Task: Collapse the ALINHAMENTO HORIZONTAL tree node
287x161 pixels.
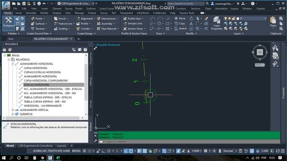Action: 13,64
